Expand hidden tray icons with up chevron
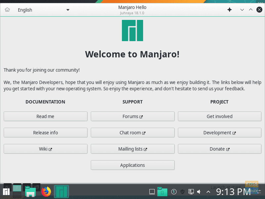The width and height of the screenshot is (265, 199). tap(208, 191)
